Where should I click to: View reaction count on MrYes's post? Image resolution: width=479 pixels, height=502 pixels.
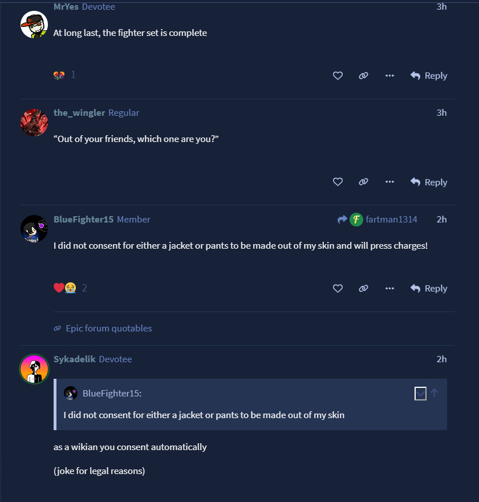pyautogui.click(x=65, y=75)
